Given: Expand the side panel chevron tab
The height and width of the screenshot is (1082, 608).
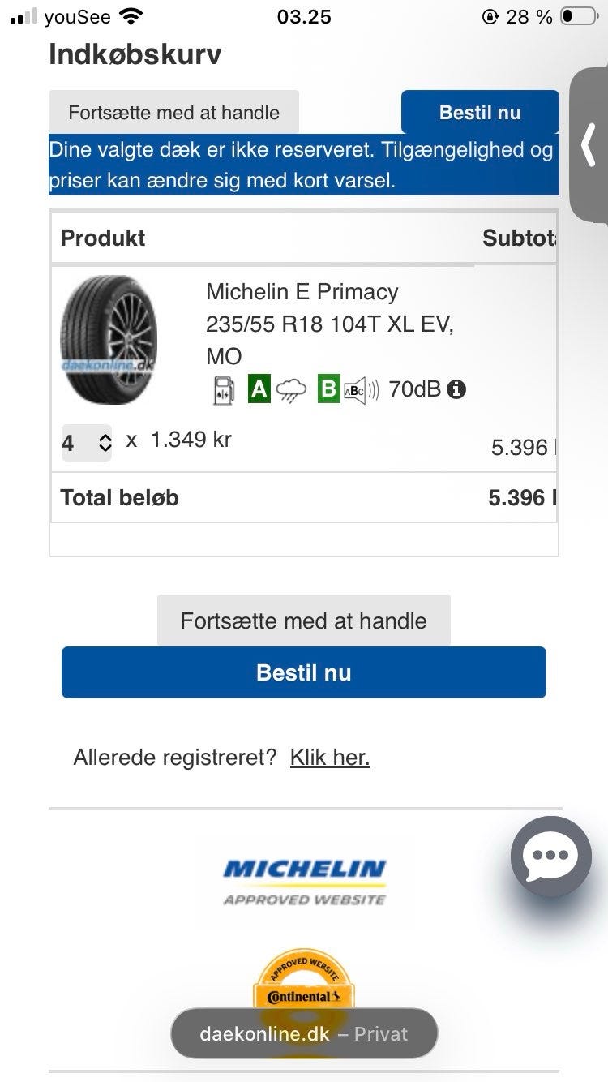Looking at the screenshot, I should click(x=589, y=146).
